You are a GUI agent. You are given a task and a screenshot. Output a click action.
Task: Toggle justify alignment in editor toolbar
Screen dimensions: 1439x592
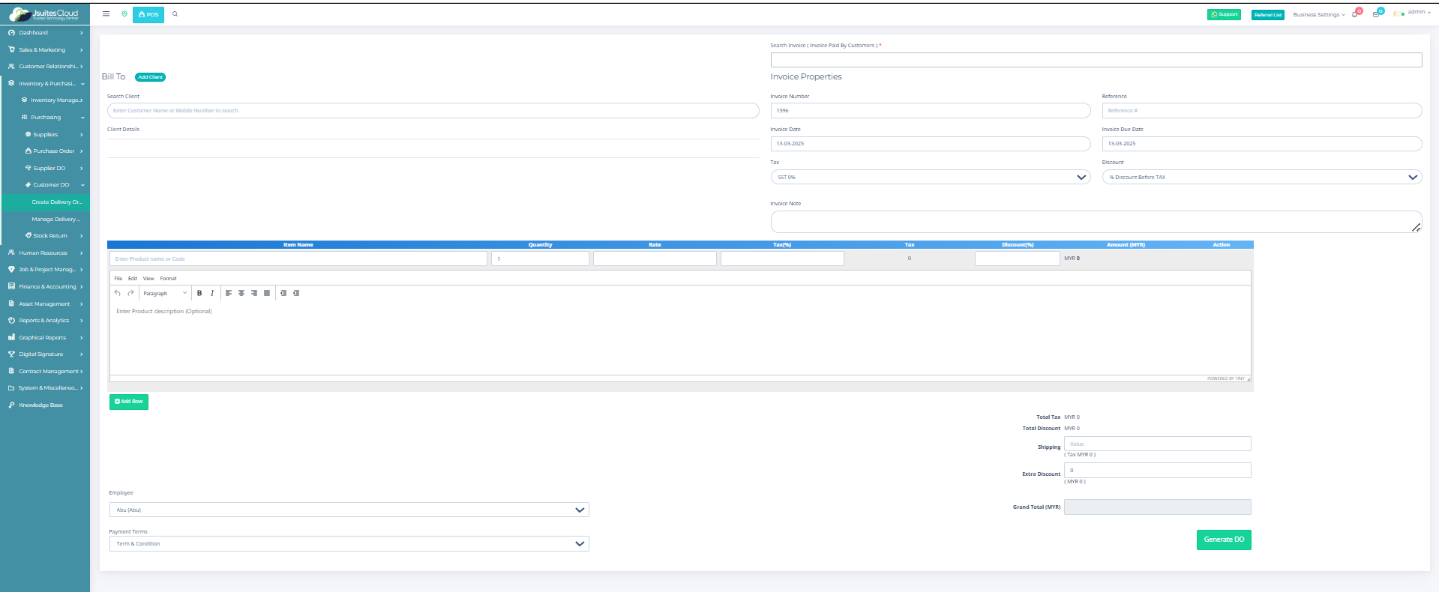tap(267, 293)
